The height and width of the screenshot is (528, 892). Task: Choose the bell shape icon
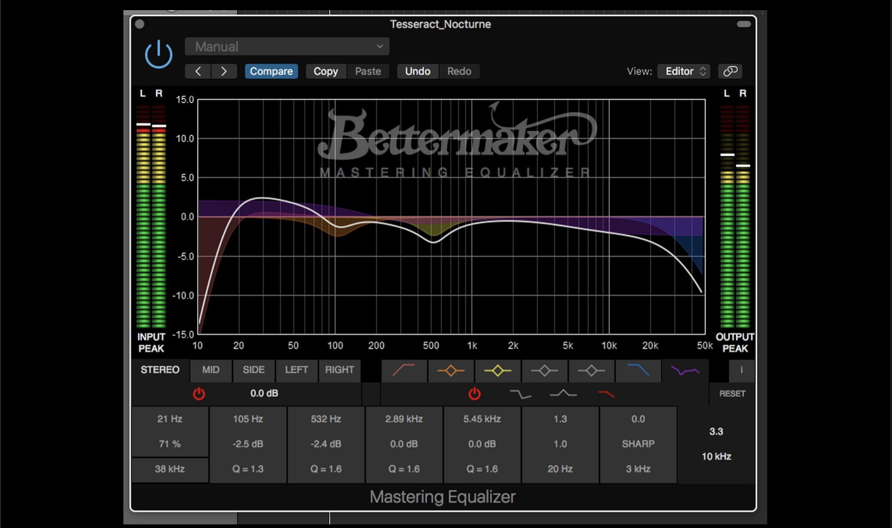pos(563,393)
